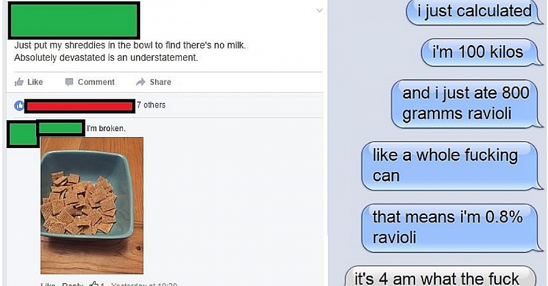Click the Comment speech bubble icon

[69, 82]
